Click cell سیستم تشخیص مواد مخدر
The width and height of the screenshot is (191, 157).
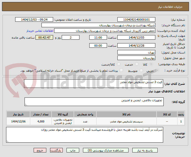point(126,121)
